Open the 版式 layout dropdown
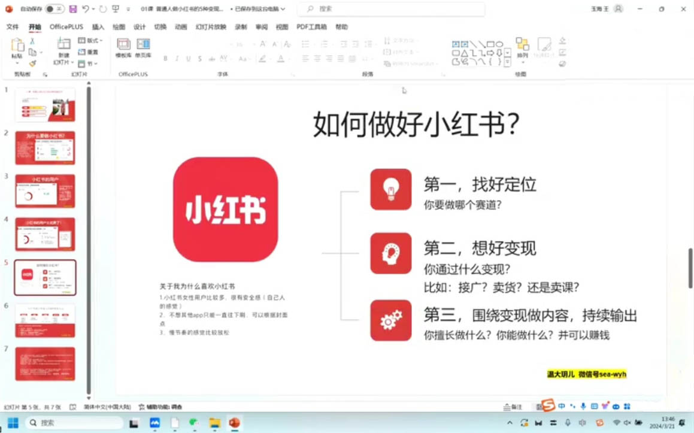The image size is (694, 433). click(90, 40)
